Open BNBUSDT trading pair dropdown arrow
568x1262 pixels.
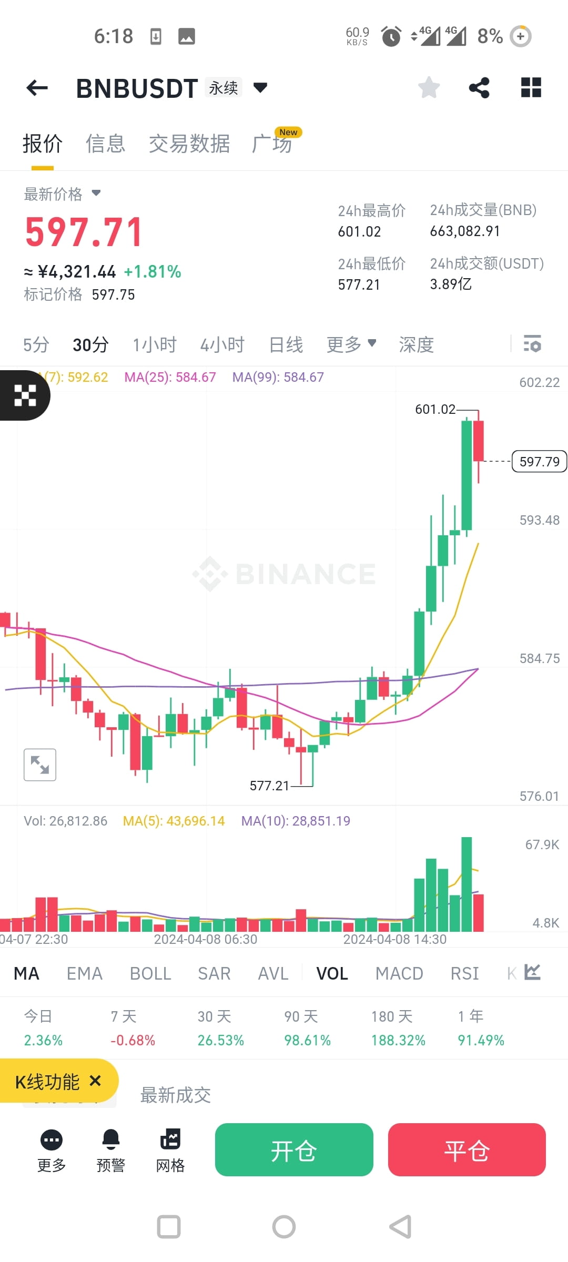[260, 87]
